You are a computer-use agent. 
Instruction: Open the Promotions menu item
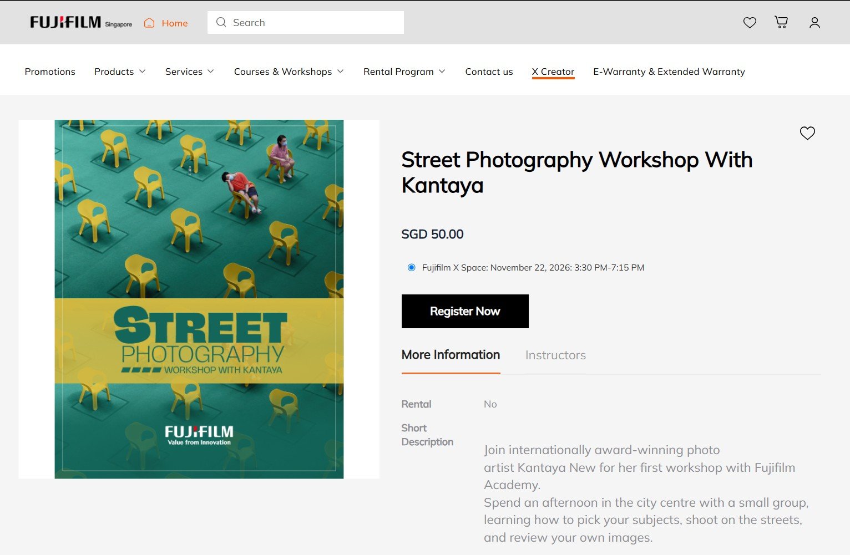point(50,72)
